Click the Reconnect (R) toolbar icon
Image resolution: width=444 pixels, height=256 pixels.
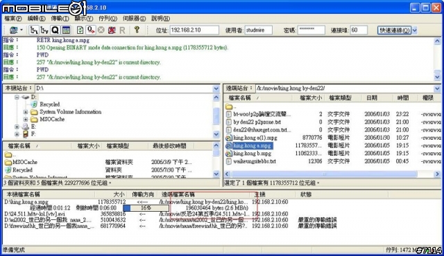pyautogui.click(x=122, y=30)
